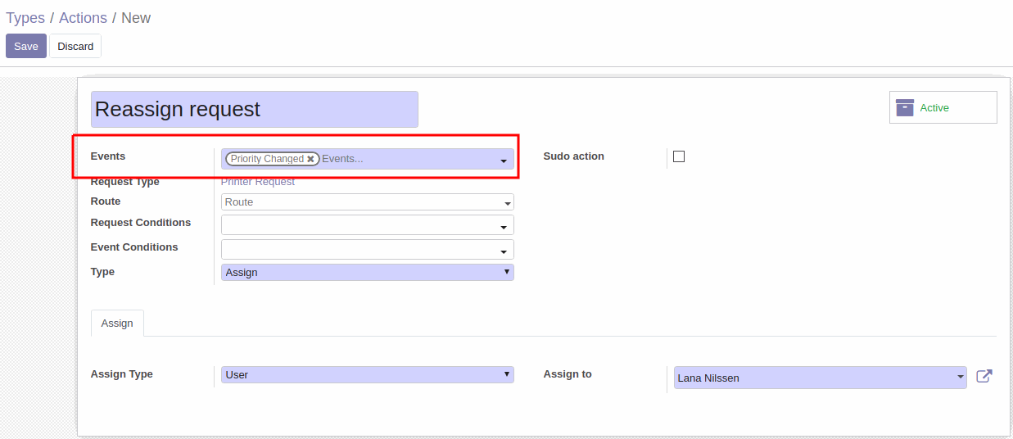Open the Printer Request type link
Screen dimensions: 1013x439
tap(258, 182)
